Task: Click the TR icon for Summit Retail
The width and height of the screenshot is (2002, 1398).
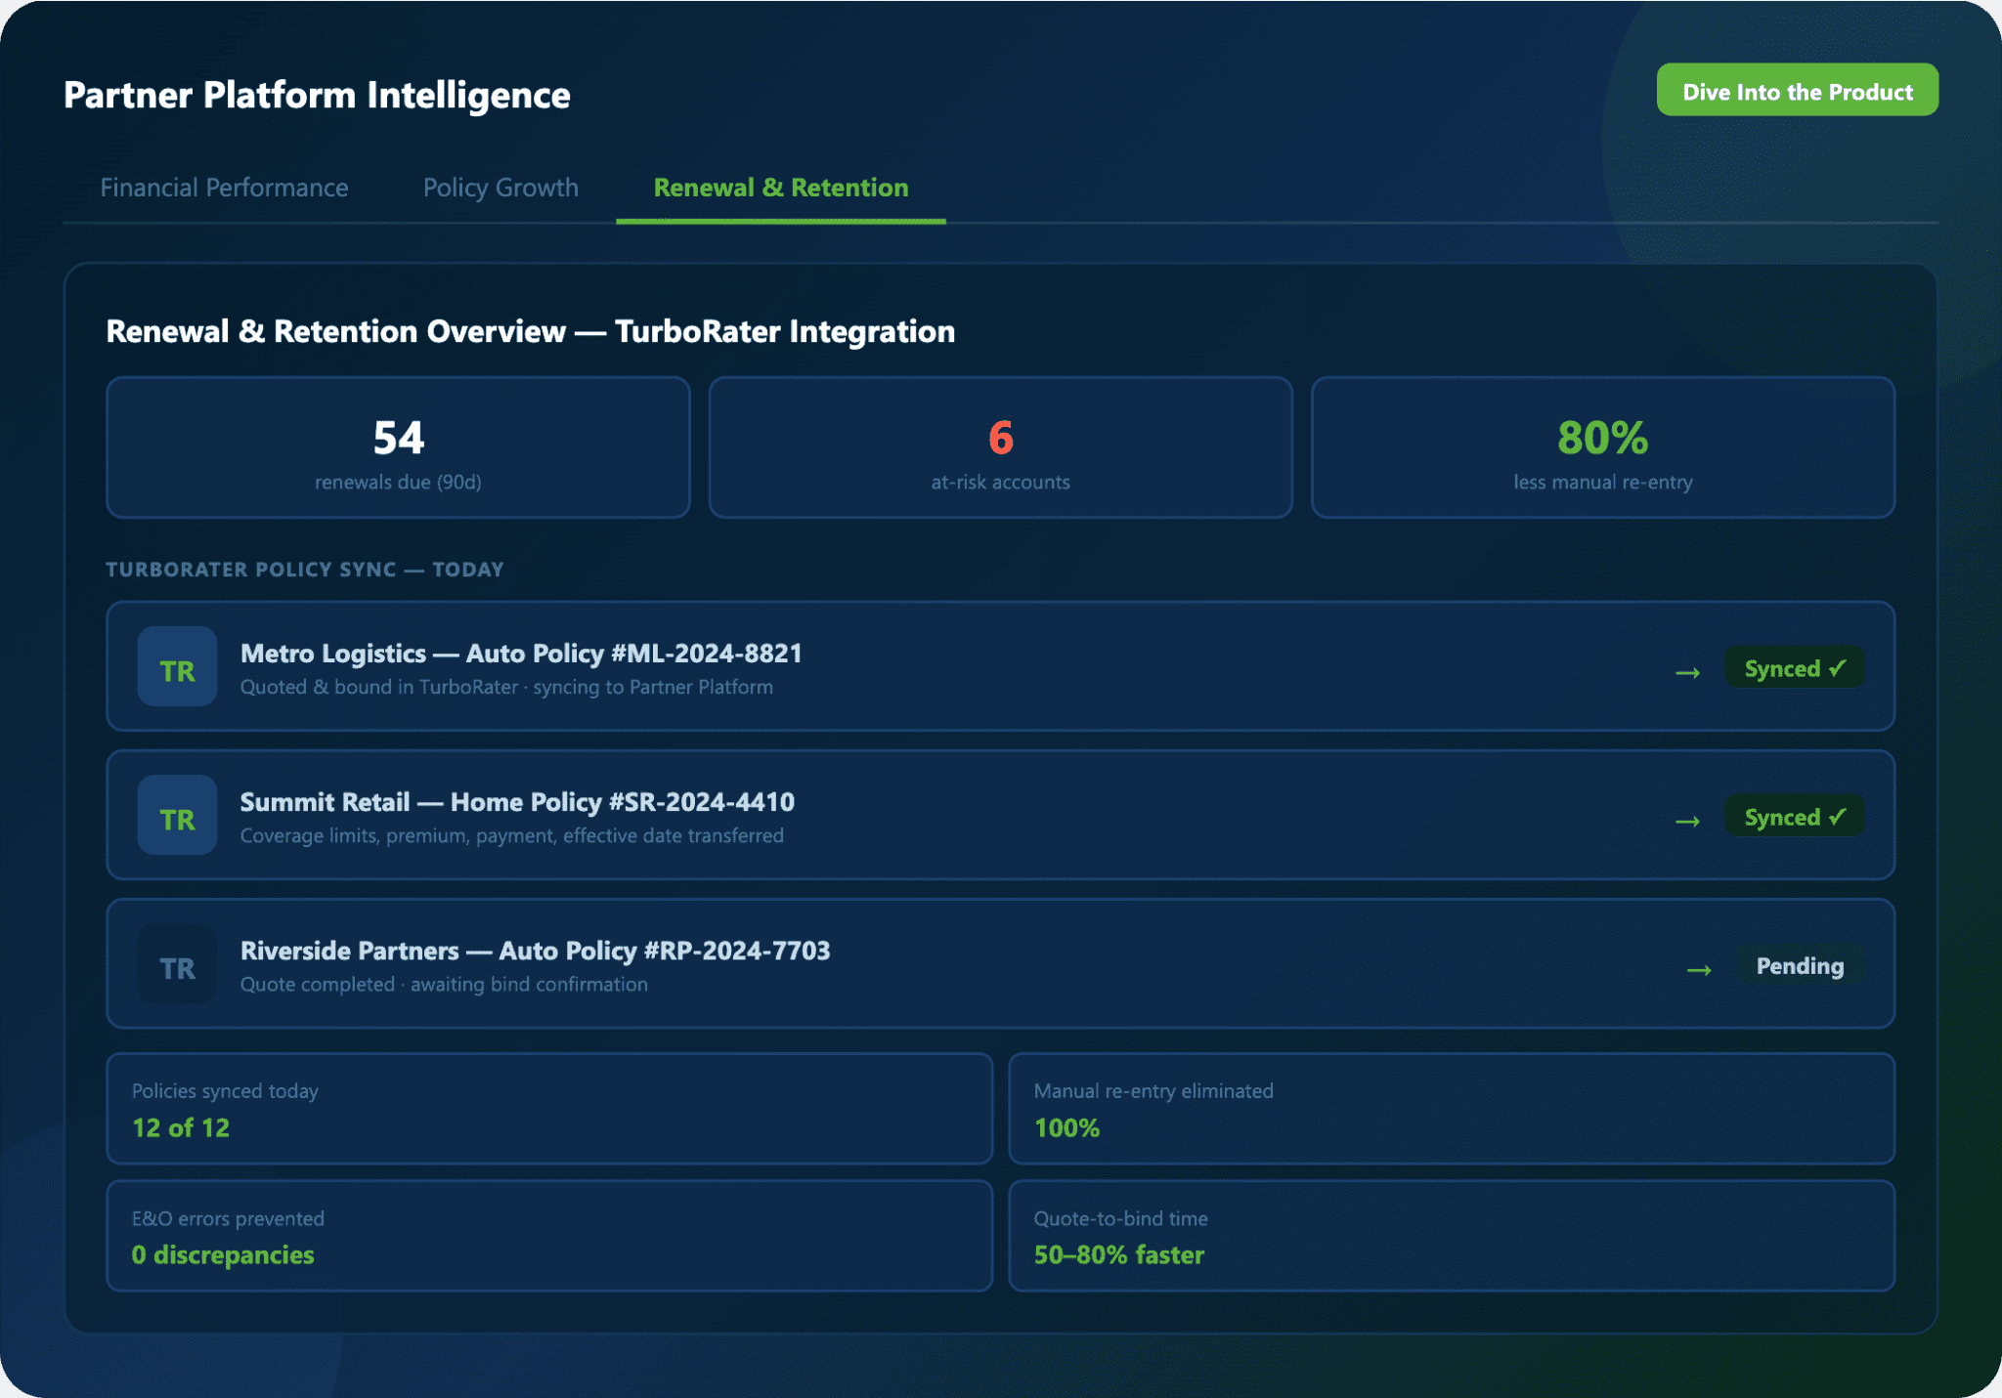Action: coord(177,818)
